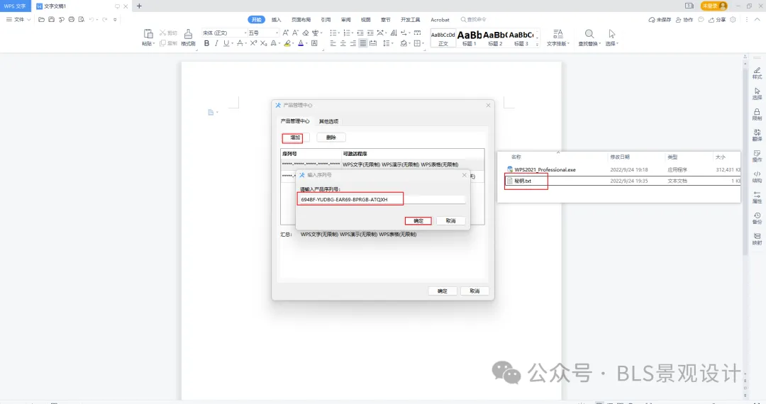The height and width of the screenshot is (404, 766).
Task: Click the distributed alignment icon
Action: (x=373, y=43)
